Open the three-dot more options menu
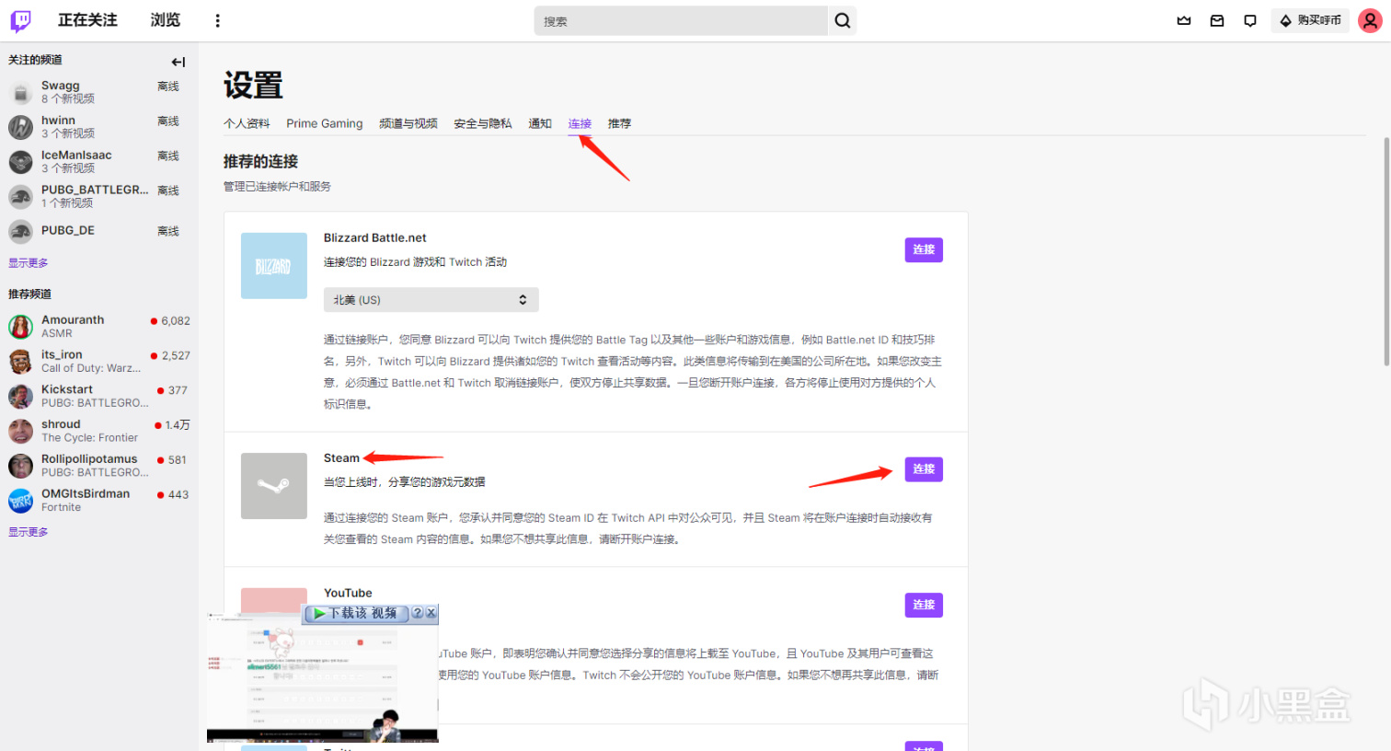Screen dimensions: 1391x751 point(217,20)
